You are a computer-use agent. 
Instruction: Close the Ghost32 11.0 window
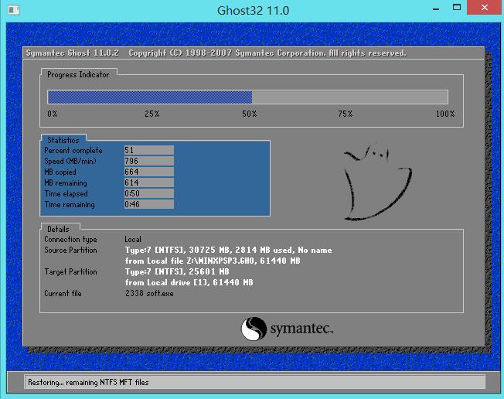click(x=485, y=8)
